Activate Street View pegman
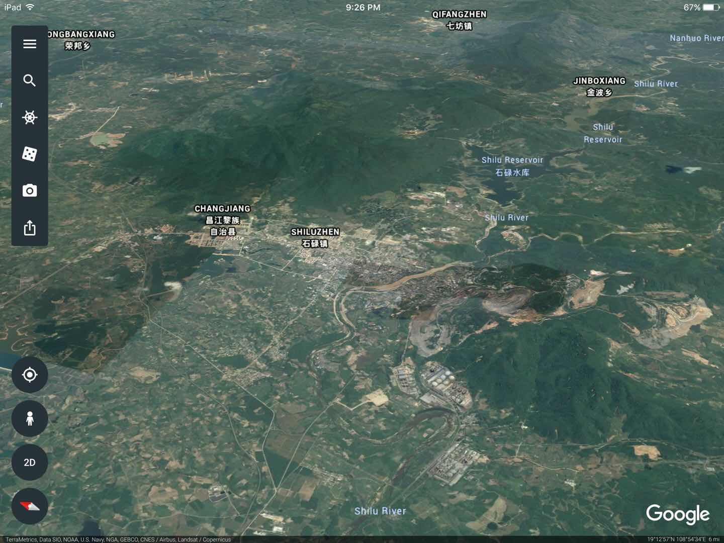724x543 pixels. [30, 418]
